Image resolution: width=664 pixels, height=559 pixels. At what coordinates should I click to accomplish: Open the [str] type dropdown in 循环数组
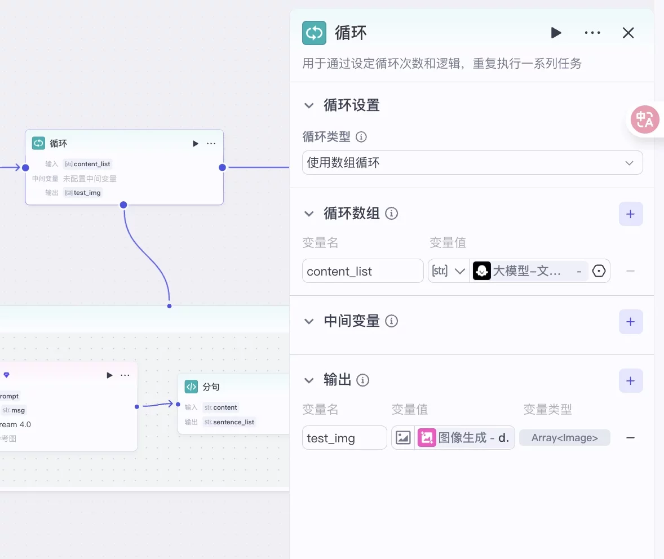click(x=449, y=271)
